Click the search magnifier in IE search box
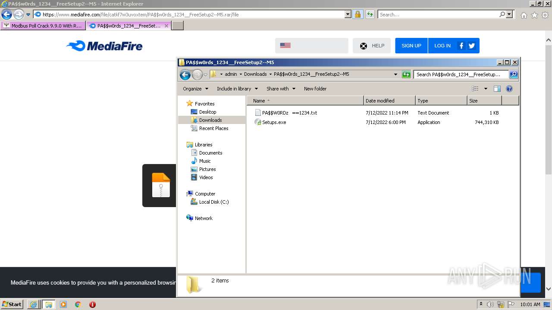 pos(502,14)
